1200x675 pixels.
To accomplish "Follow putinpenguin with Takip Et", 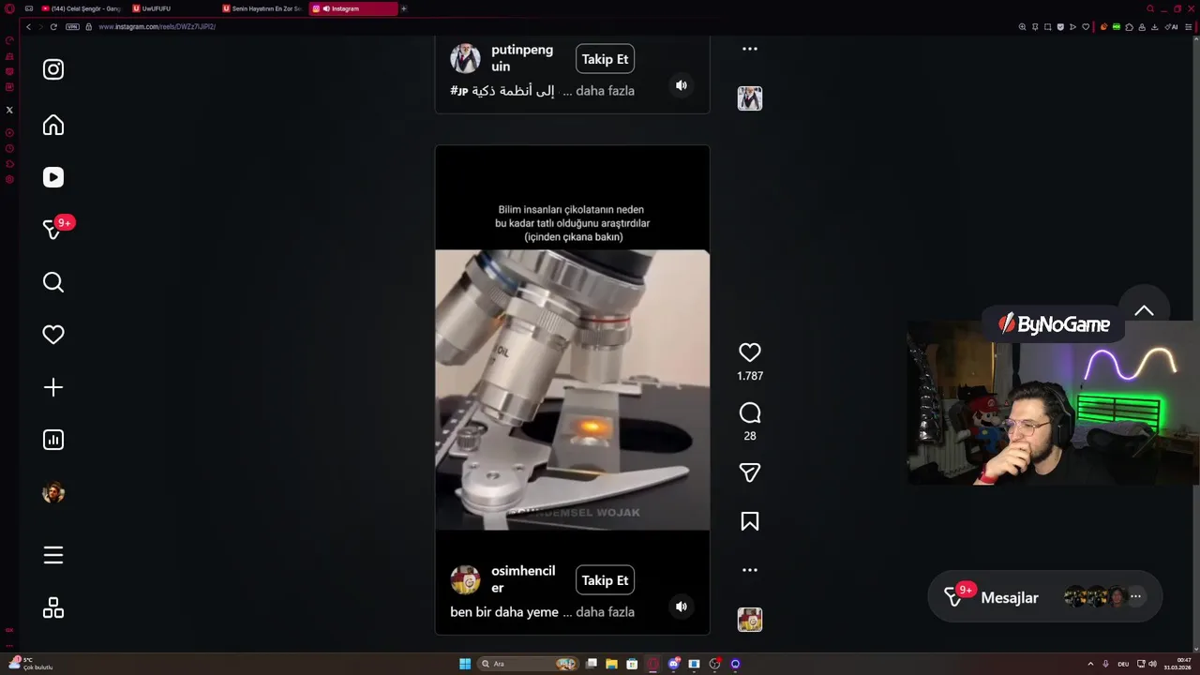I will 605,59.
